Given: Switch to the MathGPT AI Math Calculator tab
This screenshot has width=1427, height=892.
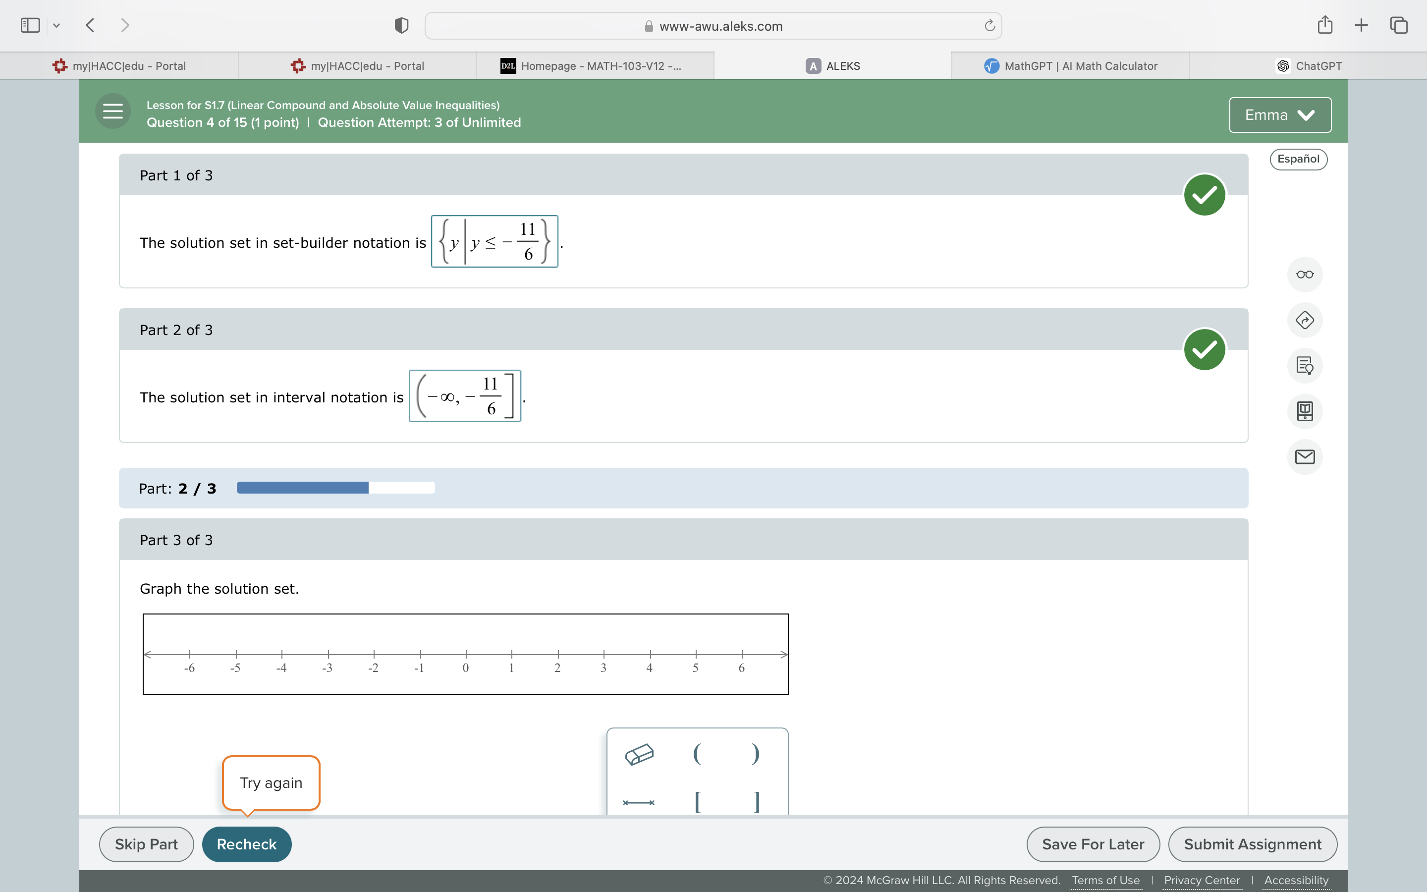Looking at the screenshot, I should 1070,65.
